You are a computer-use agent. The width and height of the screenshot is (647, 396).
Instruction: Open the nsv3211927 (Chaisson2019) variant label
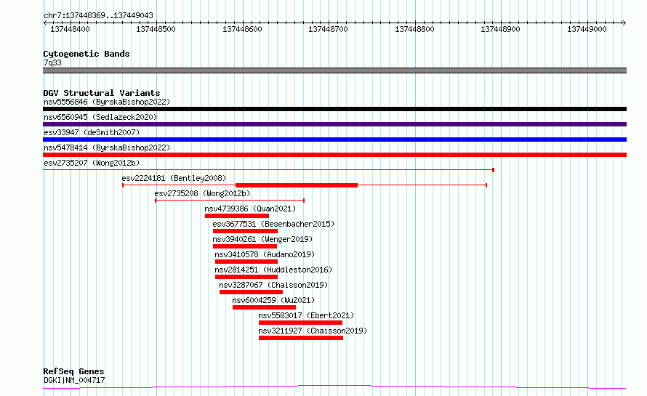pos(313,331)
